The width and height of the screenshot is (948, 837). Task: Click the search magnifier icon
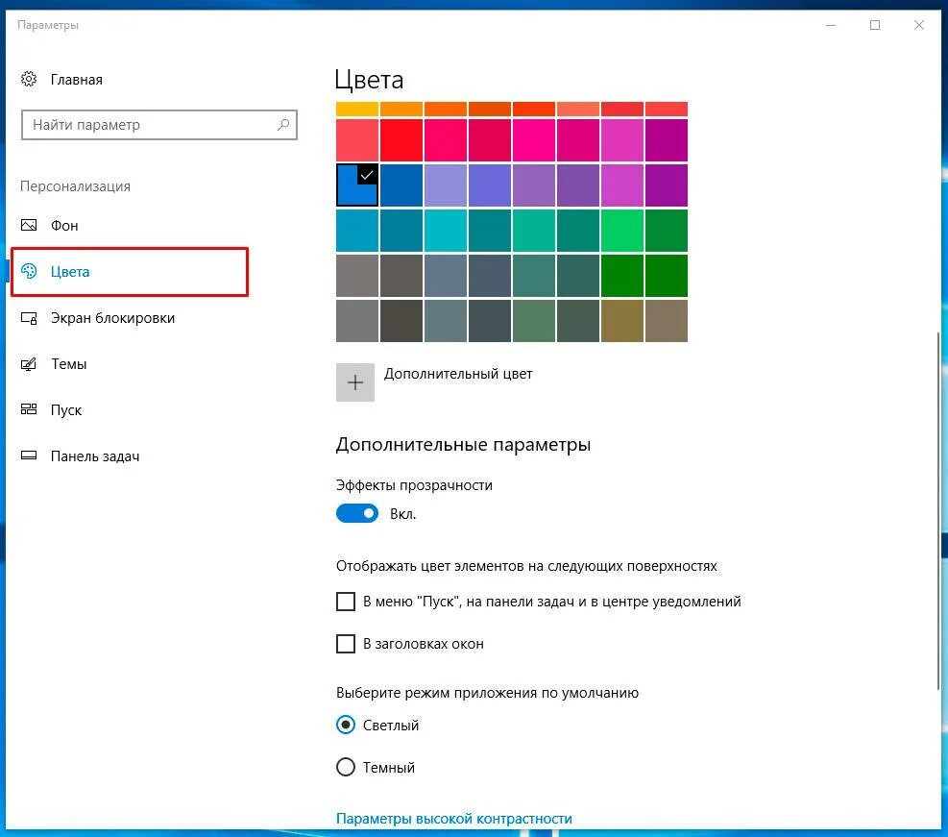283,125
